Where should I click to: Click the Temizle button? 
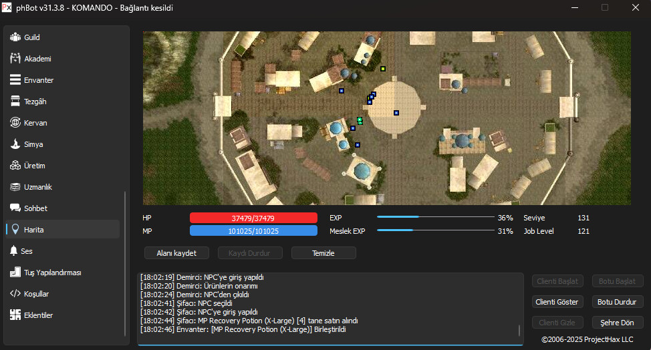[323, 253]
